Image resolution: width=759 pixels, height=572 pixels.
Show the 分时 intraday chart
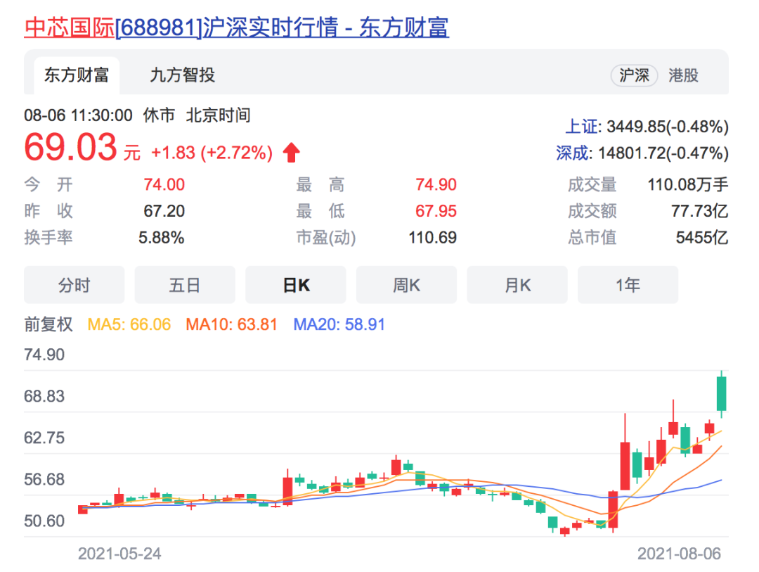(x=74, y=285)
